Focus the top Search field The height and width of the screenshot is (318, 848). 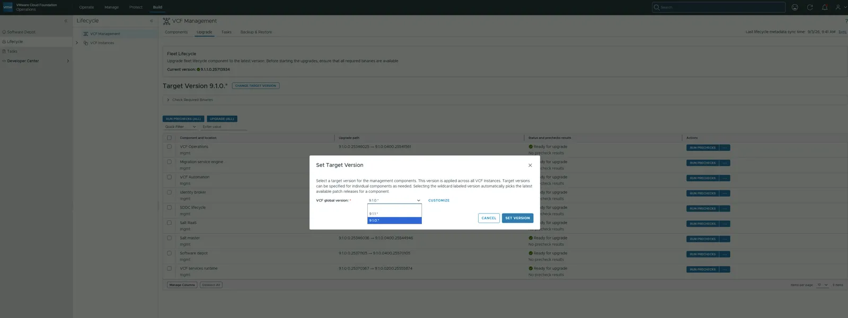click(x=718, y=7)
